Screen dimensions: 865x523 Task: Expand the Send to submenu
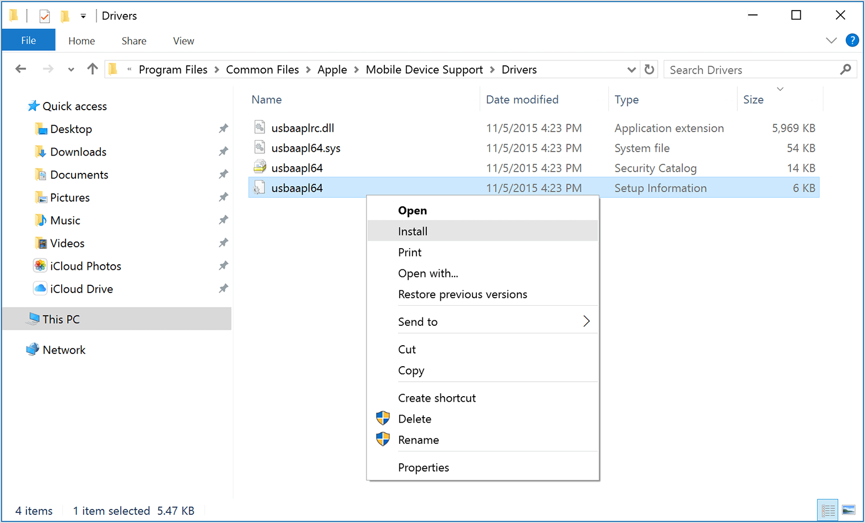click(586, 321)
